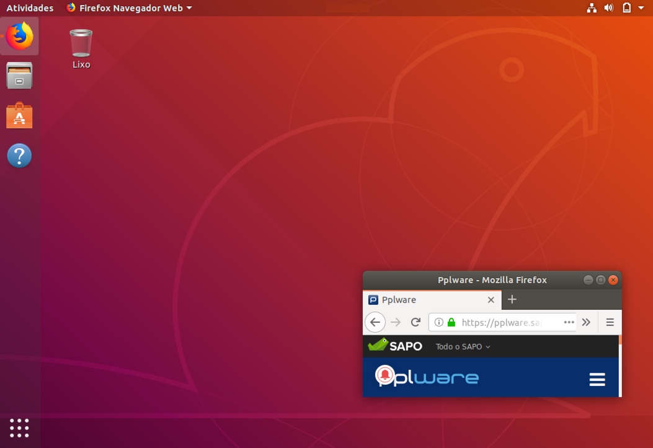Open Firefox from the Ubuntu dock
This screenshot has width=653, height=448.
click(x=20, y=36)
